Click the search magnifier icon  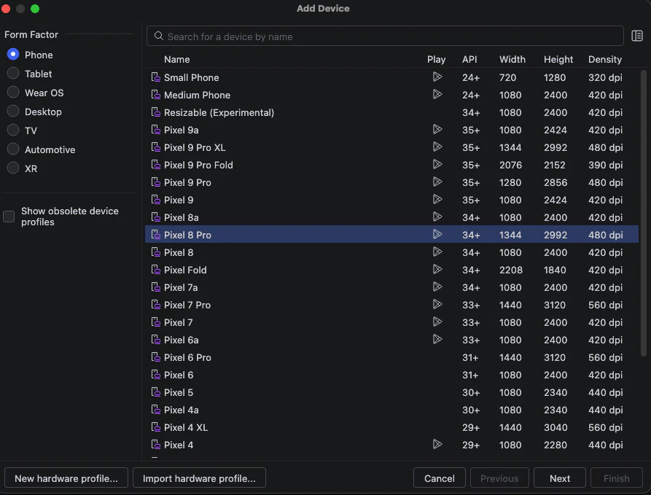point(159,36)
